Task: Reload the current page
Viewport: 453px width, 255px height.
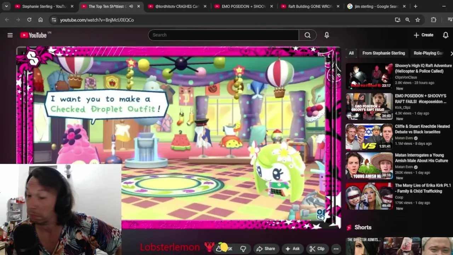Action: click(29, 20)
